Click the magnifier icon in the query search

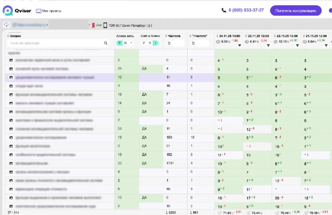106,43
